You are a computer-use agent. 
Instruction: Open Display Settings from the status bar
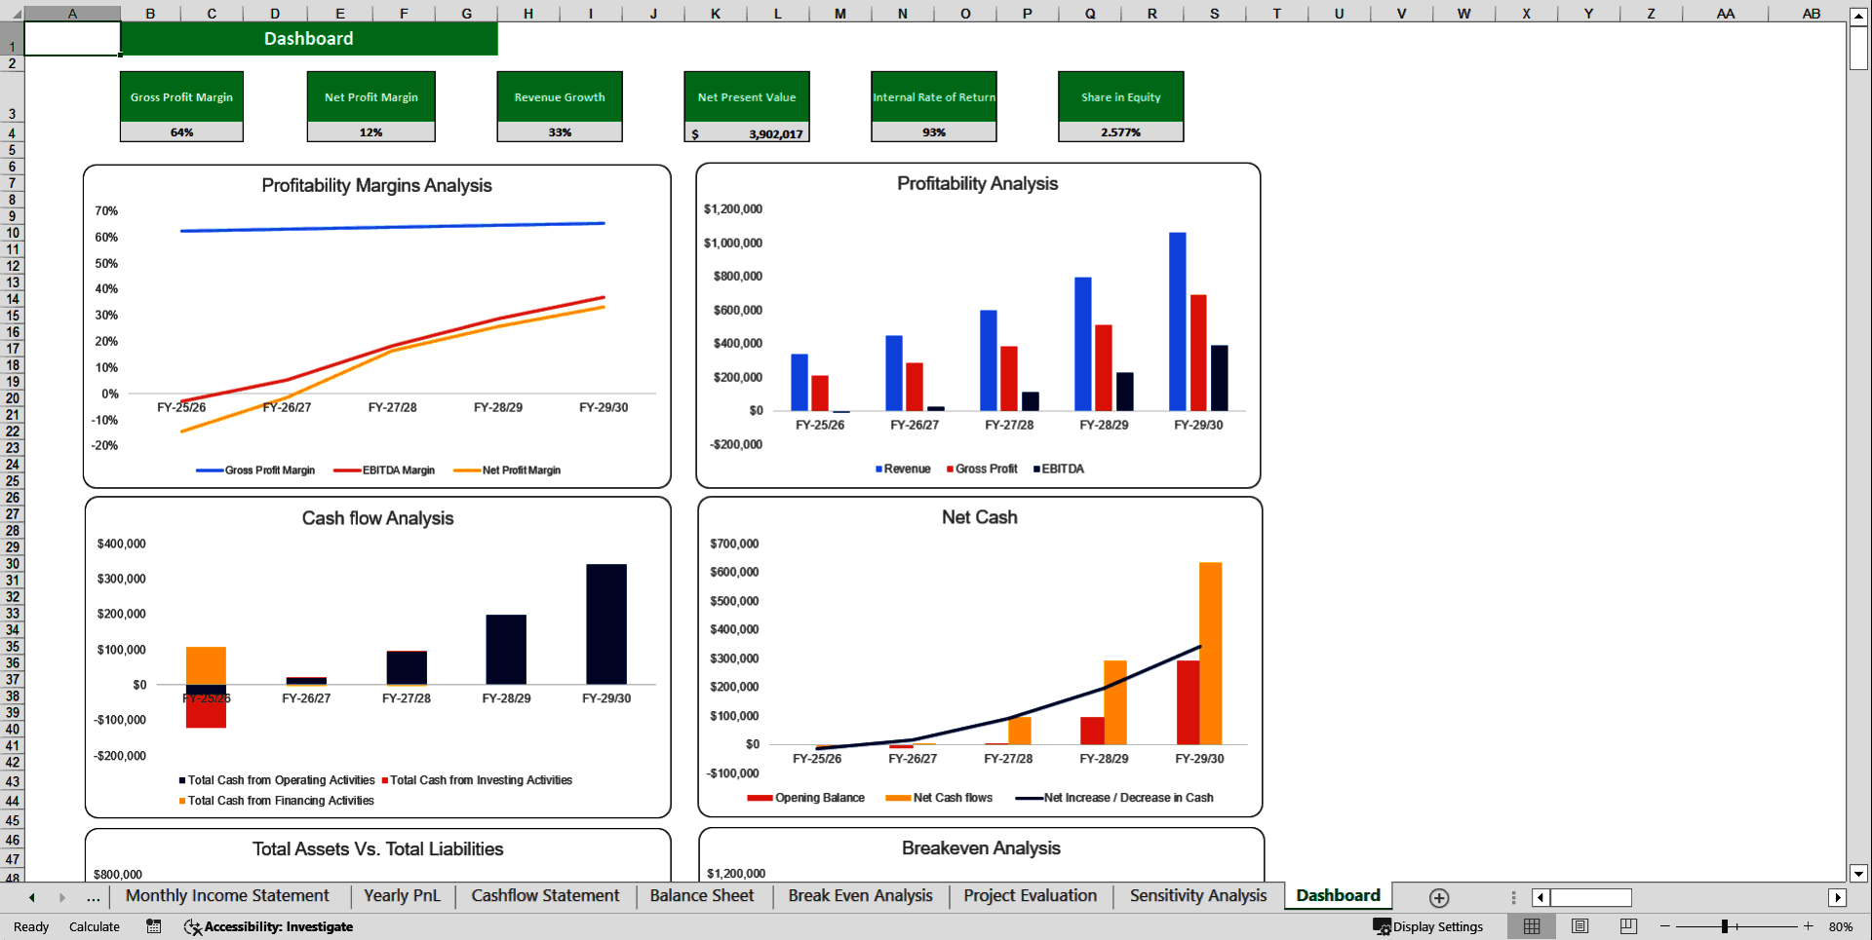(1429, 926)
